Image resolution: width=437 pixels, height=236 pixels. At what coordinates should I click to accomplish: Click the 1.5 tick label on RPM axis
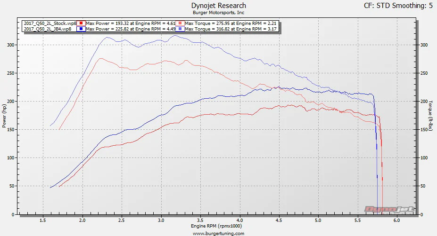pyautogui.click(x=43, y=220)
